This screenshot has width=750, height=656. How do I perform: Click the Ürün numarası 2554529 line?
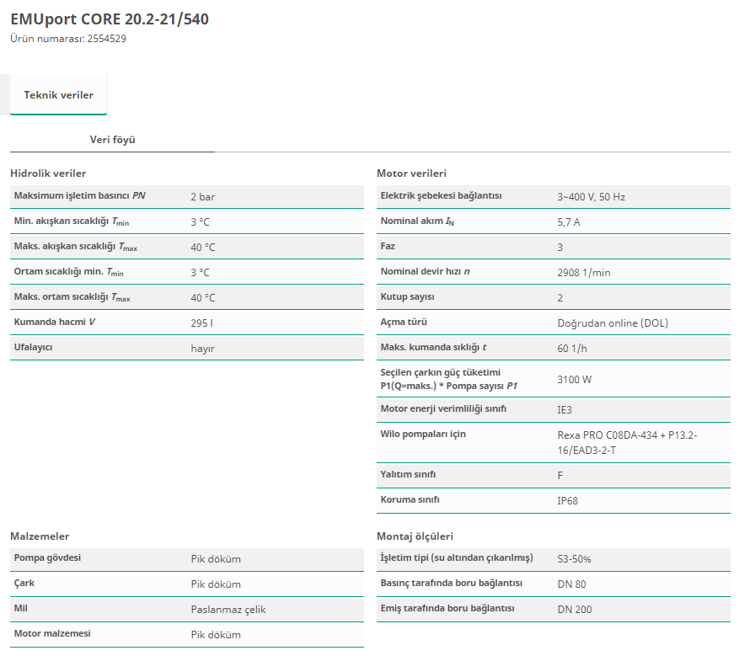point(68,39)
